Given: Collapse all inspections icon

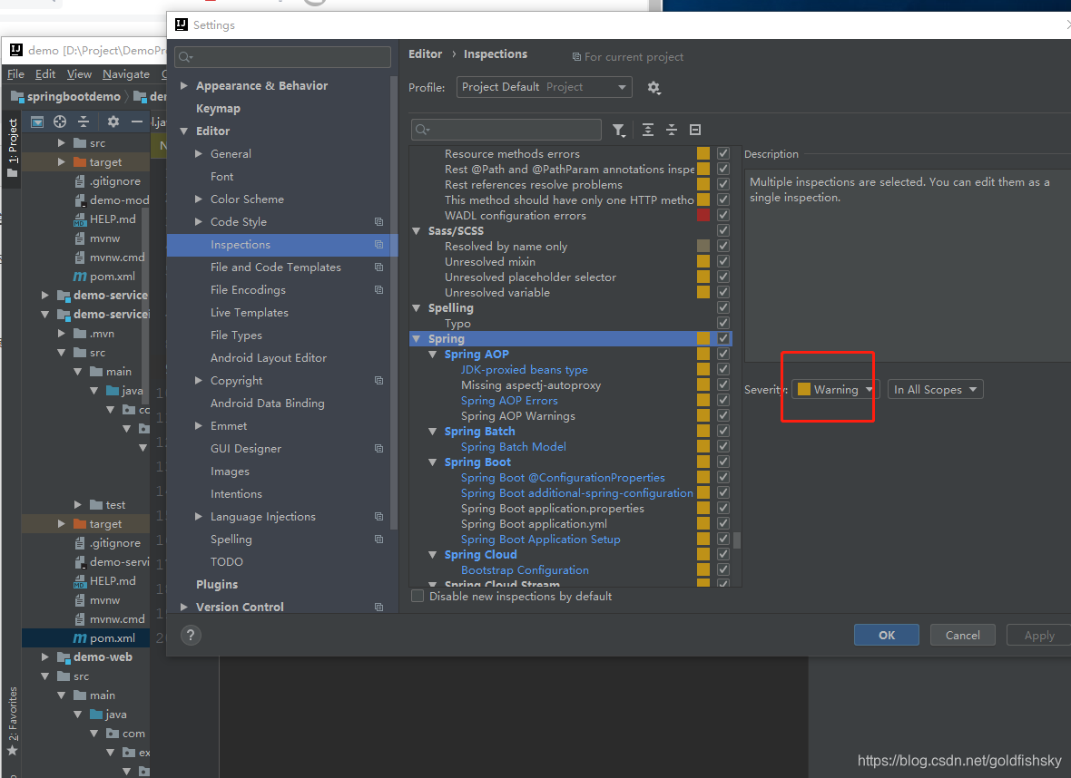Looking at the screenshot, I should [672, 130].
